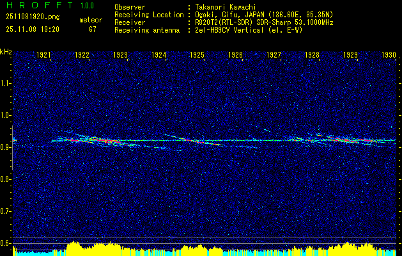
Task: Click the date stamp 25.11.08 19:20
Action: click(x=33, y=29)
